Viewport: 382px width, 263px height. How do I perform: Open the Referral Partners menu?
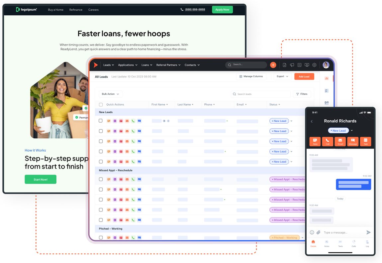click(168, 65)
